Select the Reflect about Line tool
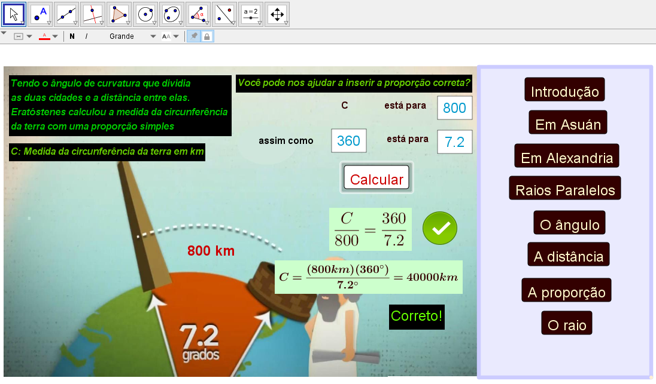This screenshot has width=656, height=384. click(x=224, y=14)
